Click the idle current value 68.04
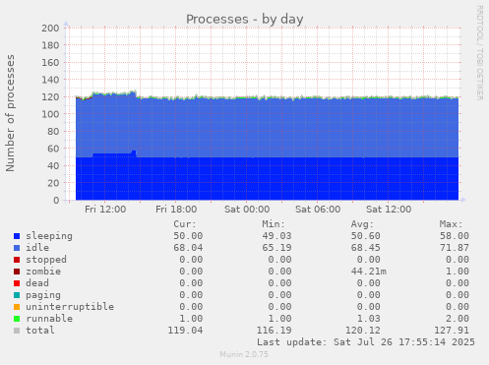489x365 pixels. (x=188, y=248)
